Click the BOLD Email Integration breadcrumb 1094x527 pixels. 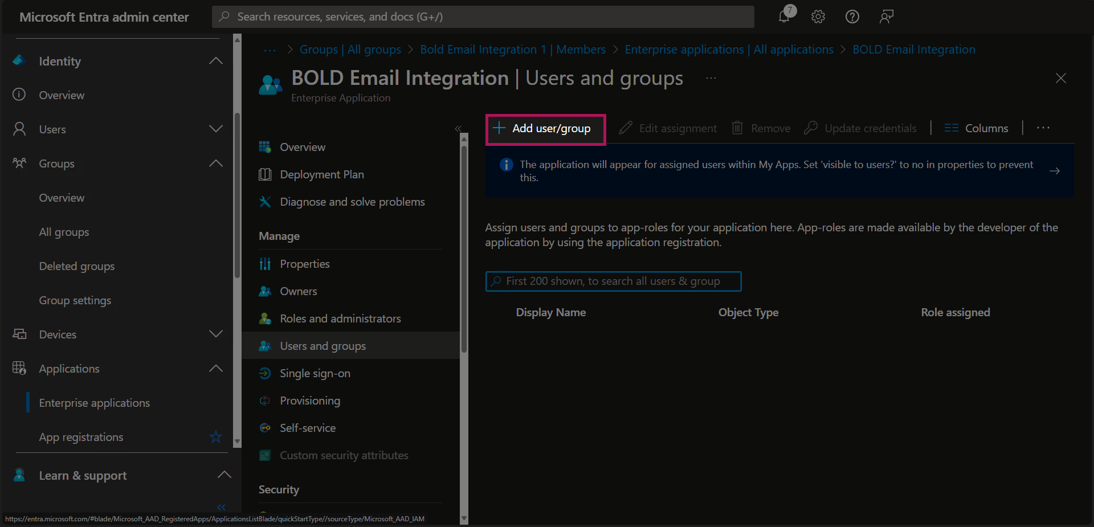[914, 50]
